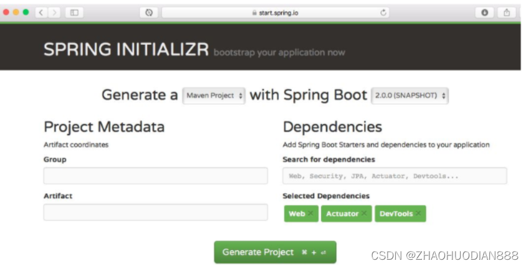Click 'Add Spring Boot Starters' description text

pyautogui.click(x=386, y=145)
